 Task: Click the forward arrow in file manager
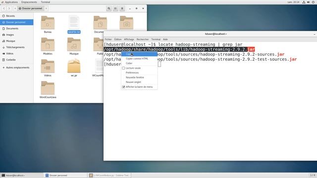click(9, 8)
